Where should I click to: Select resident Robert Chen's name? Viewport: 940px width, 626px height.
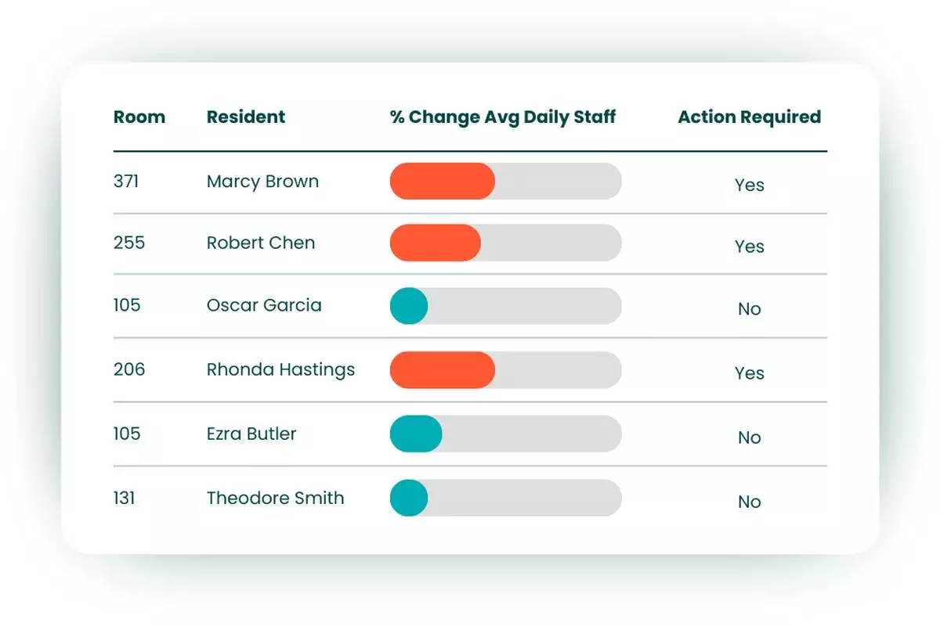[x=261, y=243]
